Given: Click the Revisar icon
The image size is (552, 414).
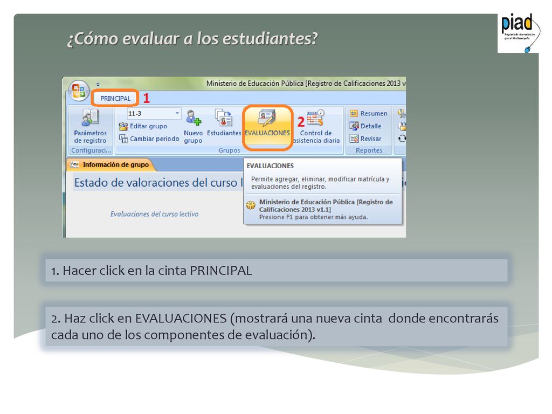Looking at the screenshot, I should [354, 139].
